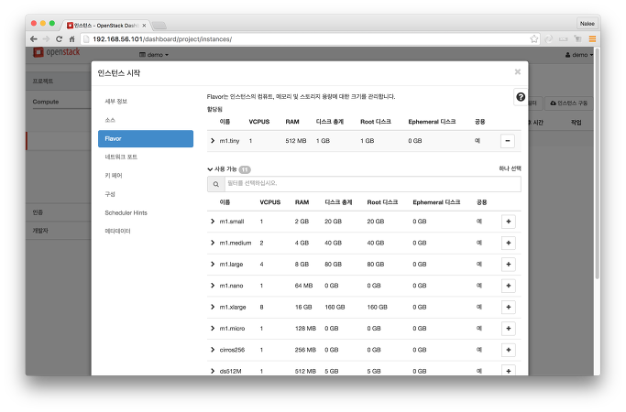Click the 160 GB total disk cell

pos(335,307)
